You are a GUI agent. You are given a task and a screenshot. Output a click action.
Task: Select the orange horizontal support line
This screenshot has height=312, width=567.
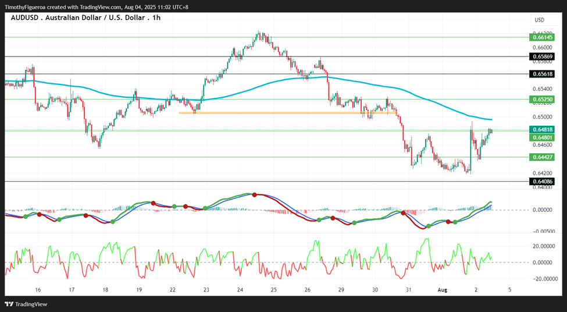tap(288, 113)
